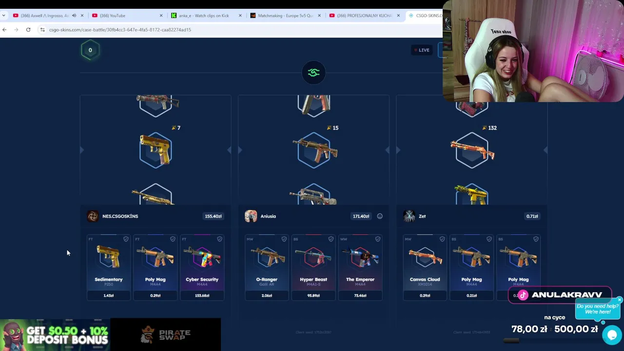Open site info icon in address bar
Image resolution: width=624 pixels, height=351 pixels.
(x=42, y=30)
